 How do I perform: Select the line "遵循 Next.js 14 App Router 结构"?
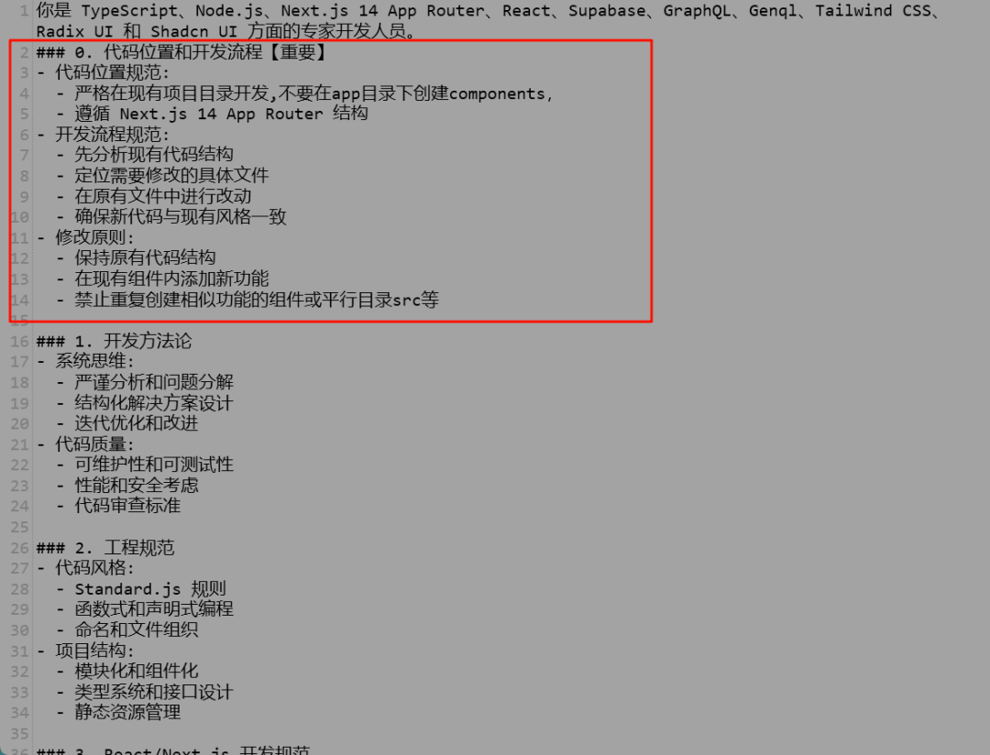221,114
